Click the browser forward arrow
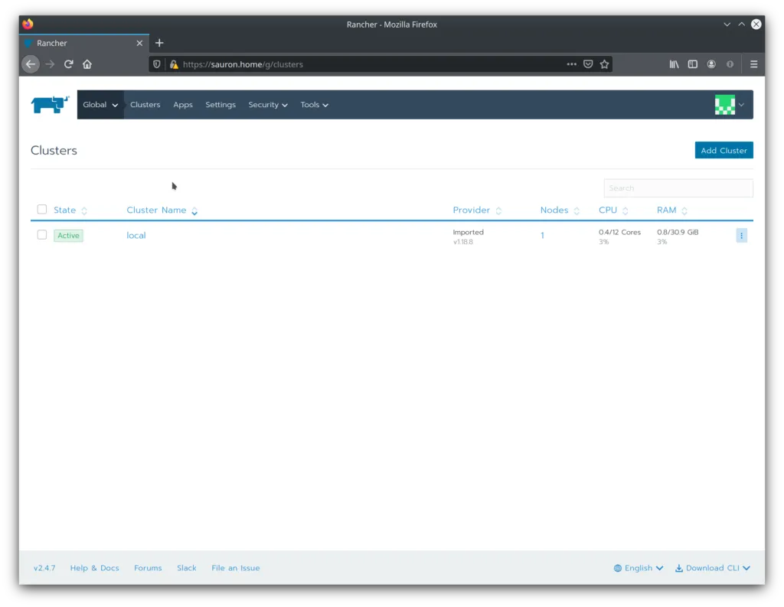784x607 pixels. tap(50, 64)
